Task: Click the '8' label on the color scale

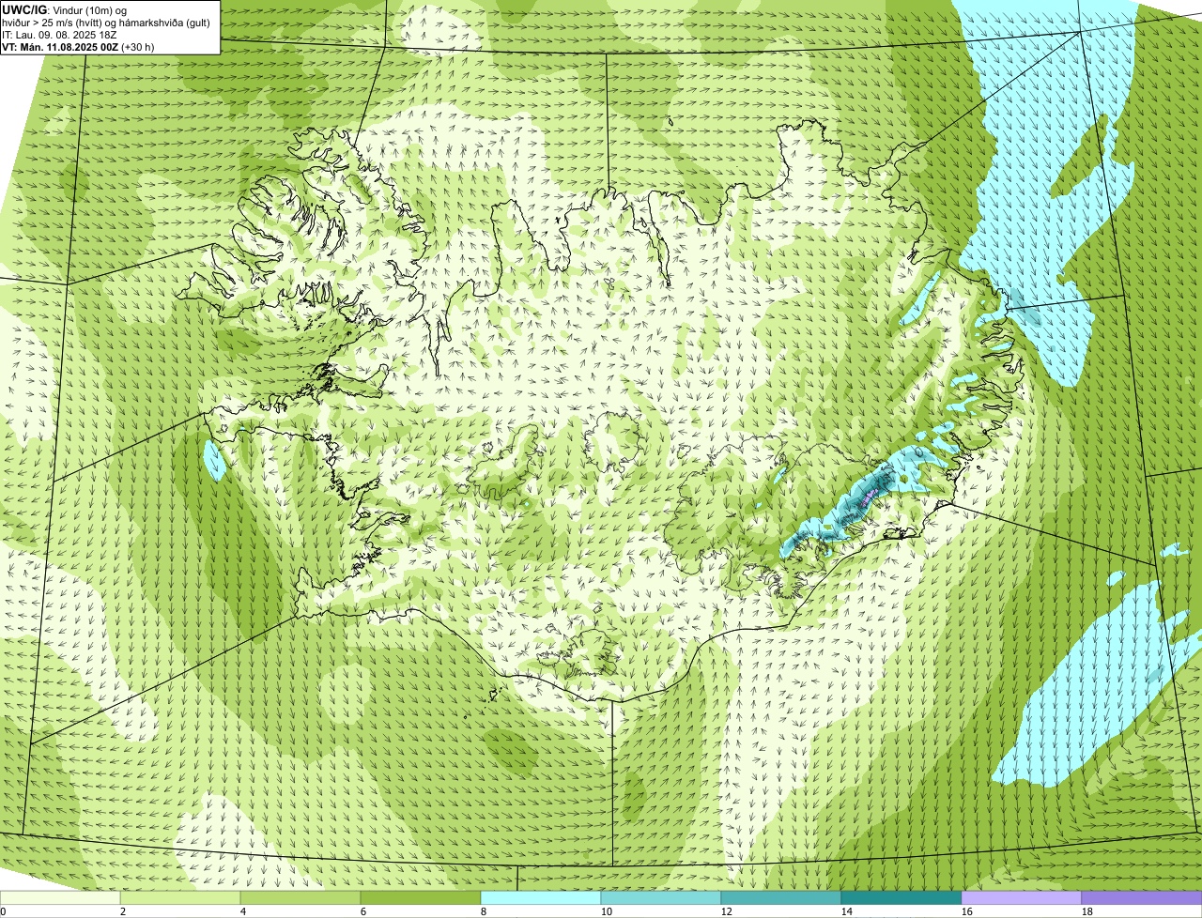Action: (484, 911)
